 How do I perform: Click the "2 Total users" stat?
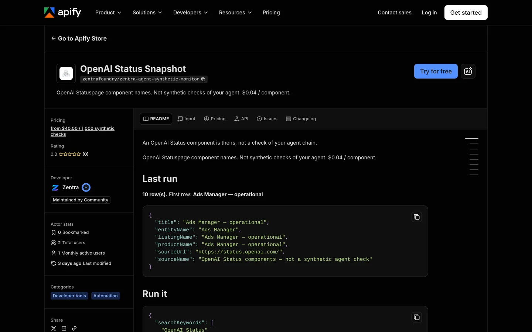tap(72, 243)
